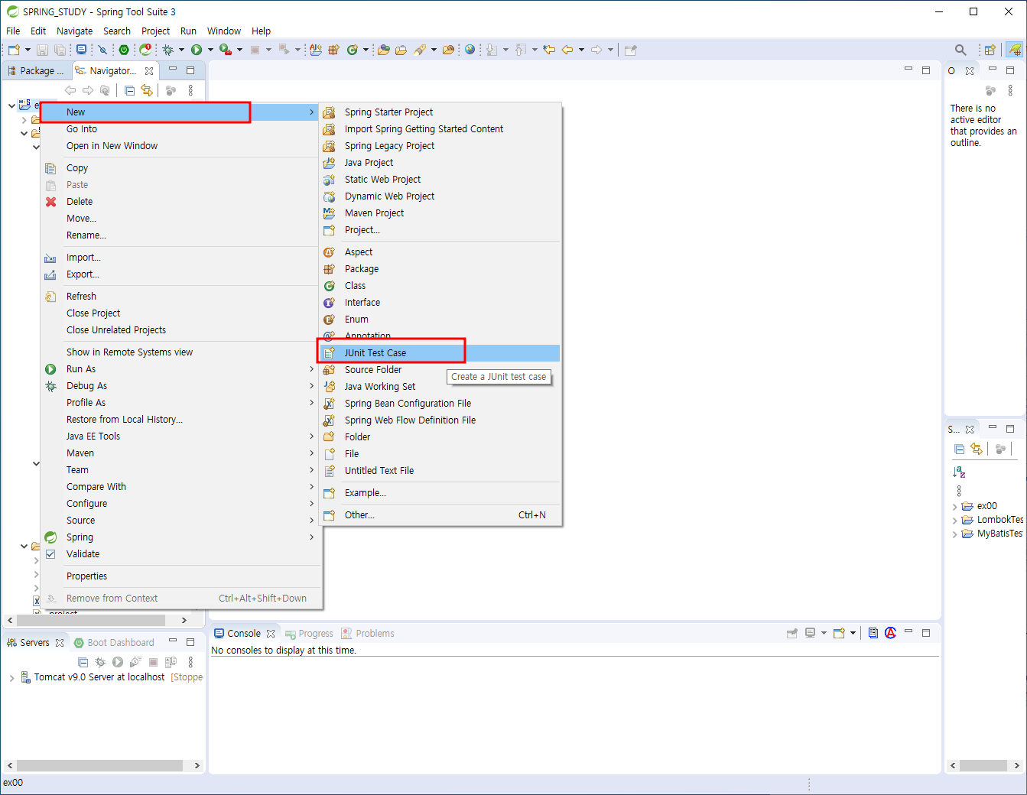Expand the Spring submenu arrow
1027x795 pixels.
click(x=312, y=537)
